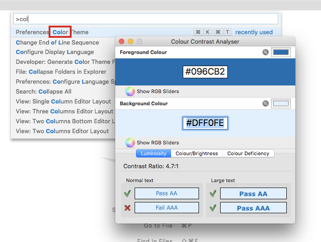Click the Large text group label

pos(223,180)
